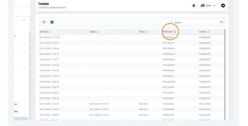Sort by the Placa column arrows
The width and height of the screenshot is (248, 126).
(x=147, y=32)
